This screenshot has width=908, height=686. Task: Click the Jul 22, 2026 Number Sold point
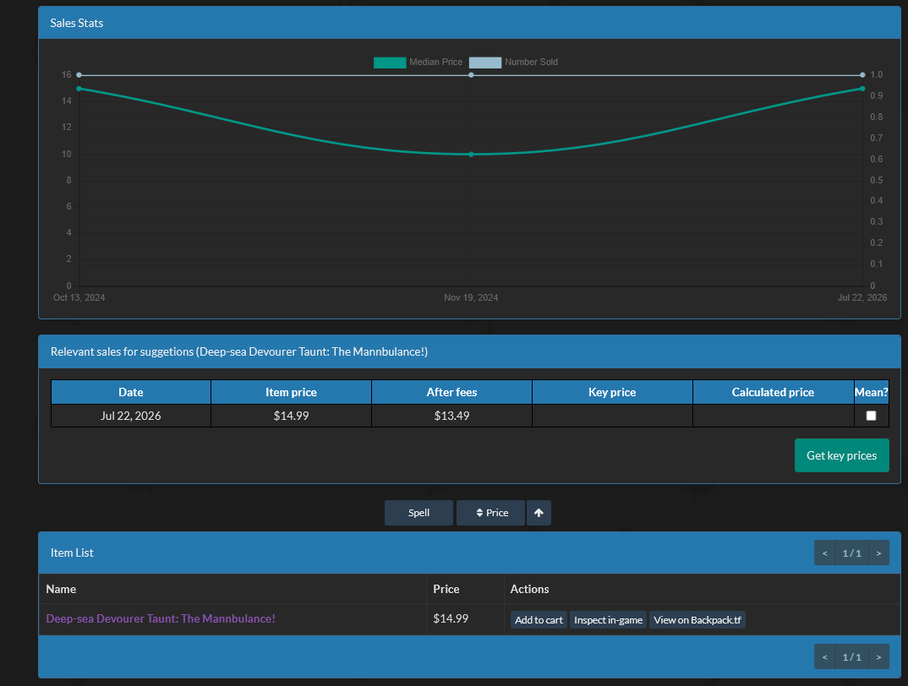click(862, 74)
